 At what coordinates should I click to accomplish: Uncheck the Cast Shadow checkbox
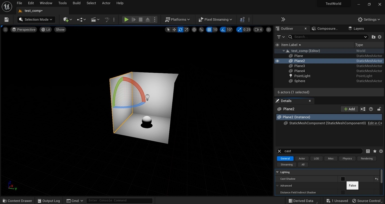coord(343,179)
